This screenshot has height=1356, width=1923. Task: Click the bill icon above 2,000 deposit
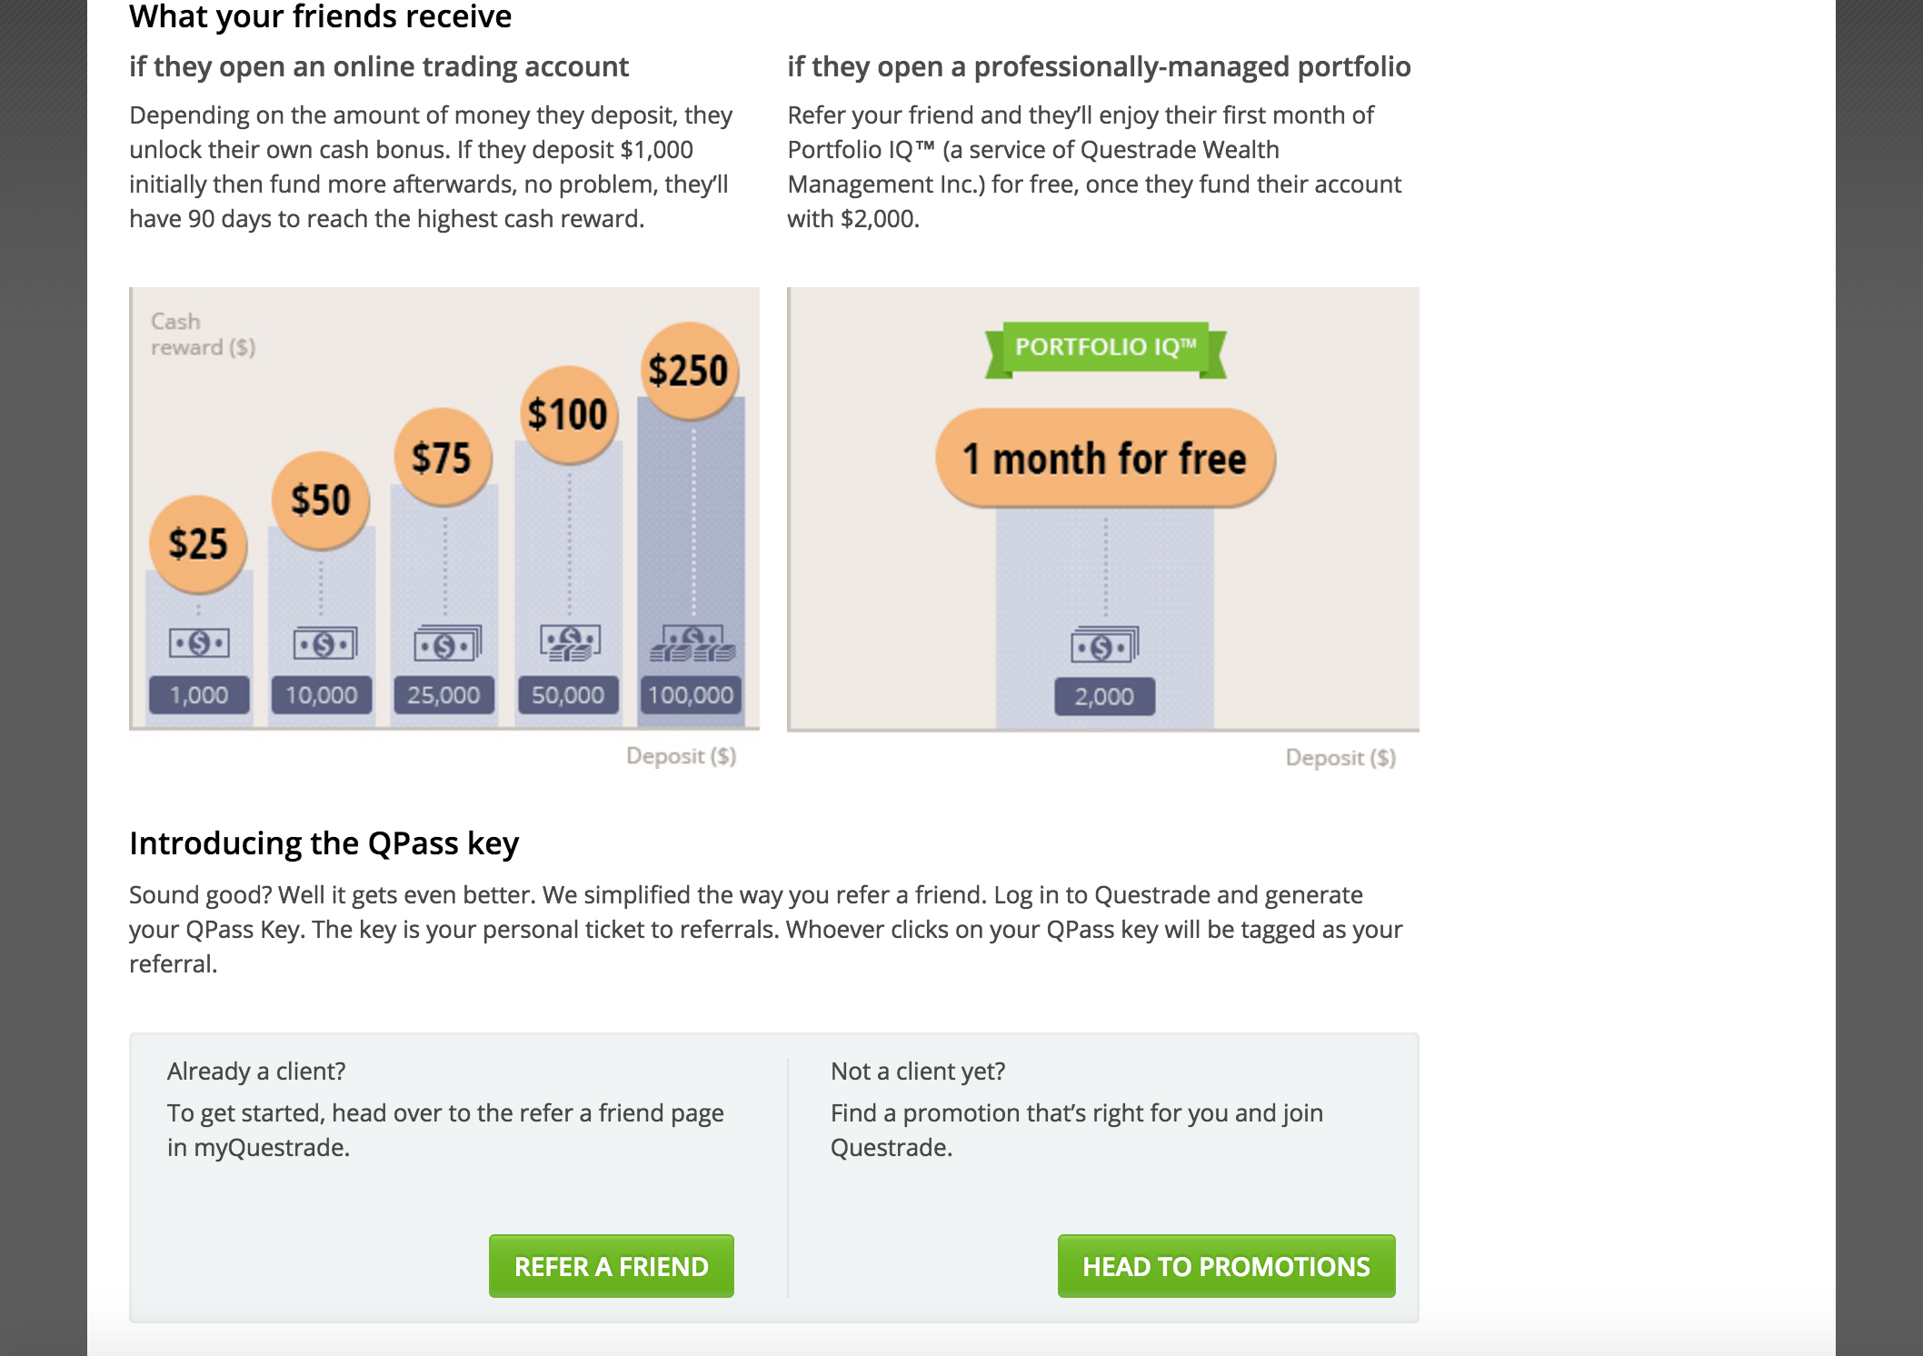pyautogui.click(x=1104, y=644)
